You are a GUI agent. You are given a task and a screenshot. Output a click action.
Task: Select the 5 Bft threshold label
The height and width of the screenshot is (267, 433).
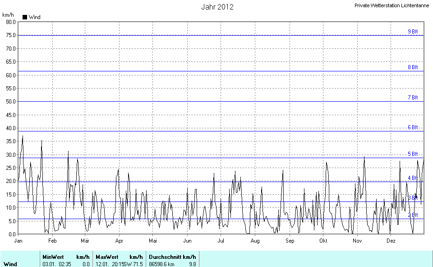click(x=413, y=154)
